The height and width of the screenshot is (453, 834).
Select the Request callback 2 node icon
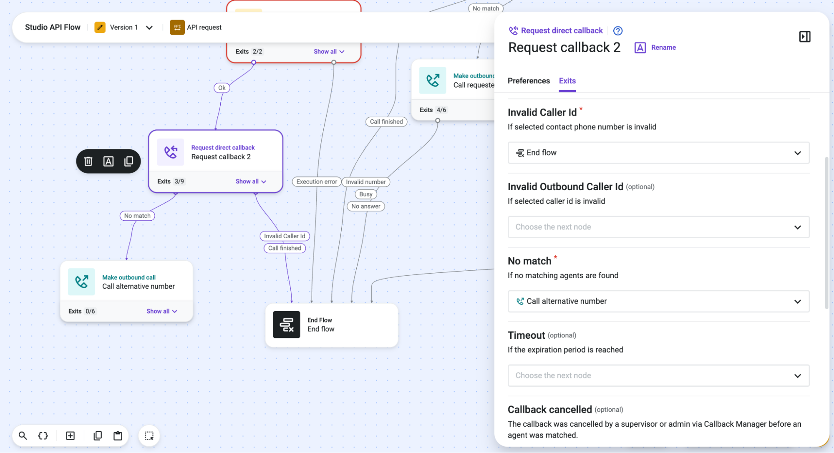coord(170,152)
